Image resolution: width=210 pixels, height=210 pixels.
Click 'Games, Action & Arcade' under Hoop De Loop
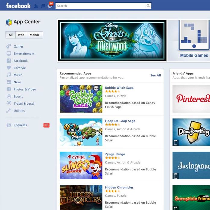[x=123, y=129]
